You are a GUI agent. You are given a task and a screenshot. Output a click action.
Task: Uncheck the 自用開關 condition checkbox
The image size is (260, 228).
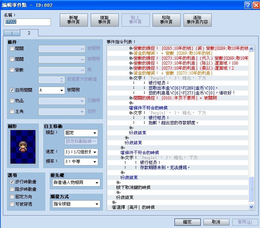pyautogui.click(x=12, y=90)
